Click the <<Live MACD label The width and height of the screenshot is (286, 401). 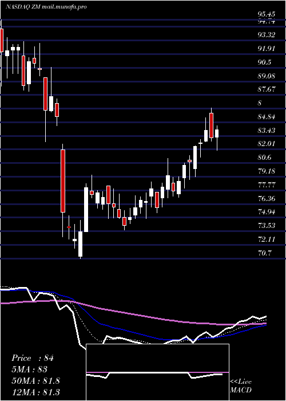pyautogui.click(x=241, y=386)
